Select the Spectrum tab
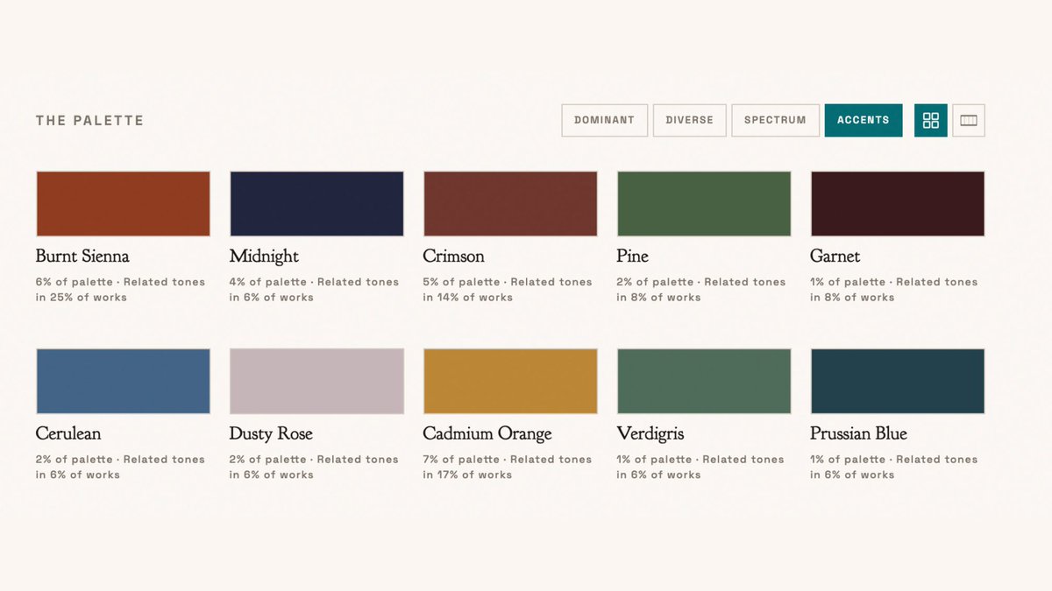The image size is (1052, 591). tap(775, 120)
